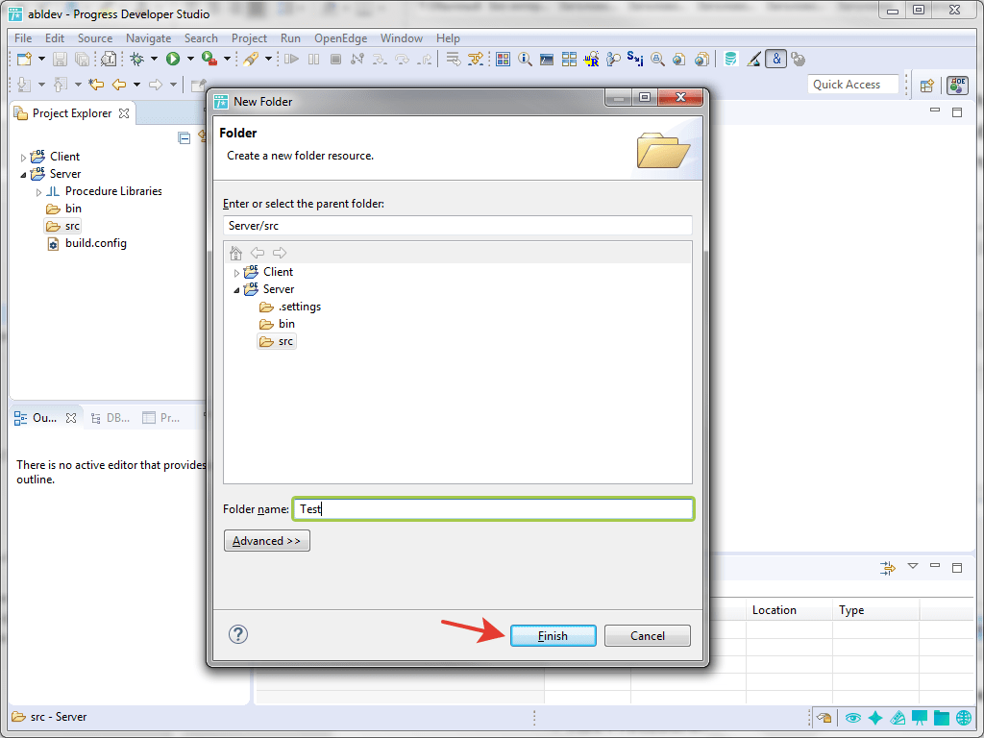The height and width of the screenshot is (738, 984).
Task: Click the colored grid squares toolbar icon
Action: (503, 60)
